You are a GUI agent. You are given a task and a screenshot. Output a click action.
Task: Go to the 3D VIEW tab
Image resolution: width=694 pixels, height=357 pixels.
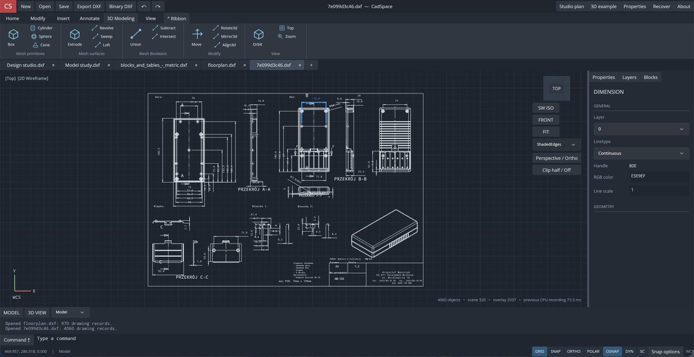pos(37,312)
